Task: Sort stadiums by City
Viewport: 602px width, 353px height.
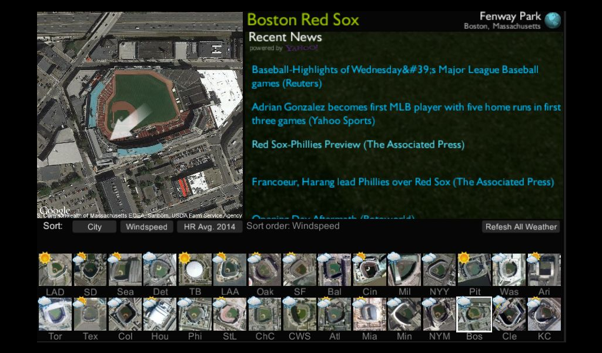Action: coord(94,227)
